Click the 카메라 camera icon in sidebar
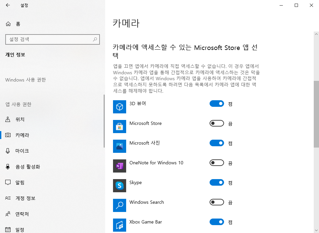The height and width of the screenshot is (233, 319). click(8, 135)
